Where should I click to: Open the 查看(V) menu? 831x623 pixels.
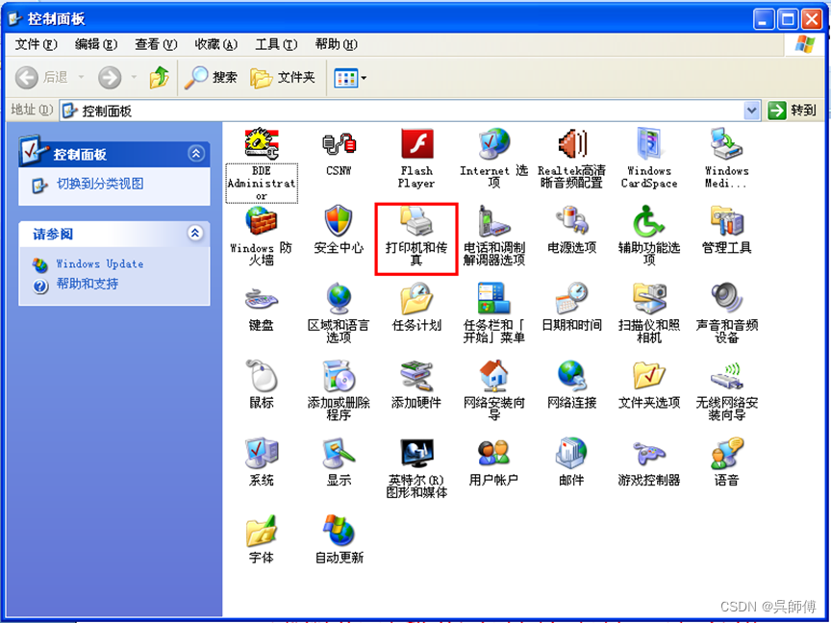tap(156, 44)
